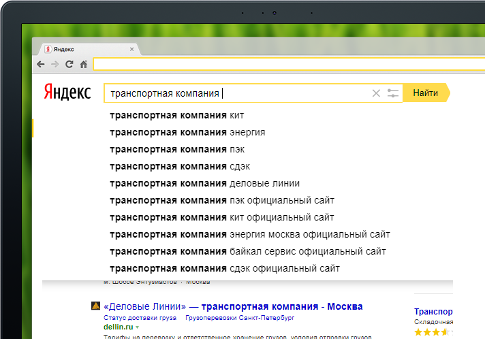
Task: Close the Яндекс browser tab
Action: [131, 49]
